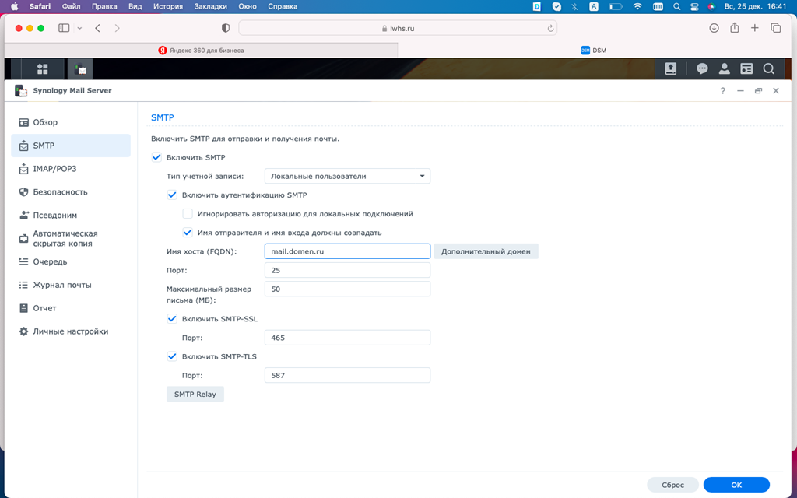Maximize the Mail Server window
Image resolution: width=797 pixels, height=498 pixels.
[758, 90]
